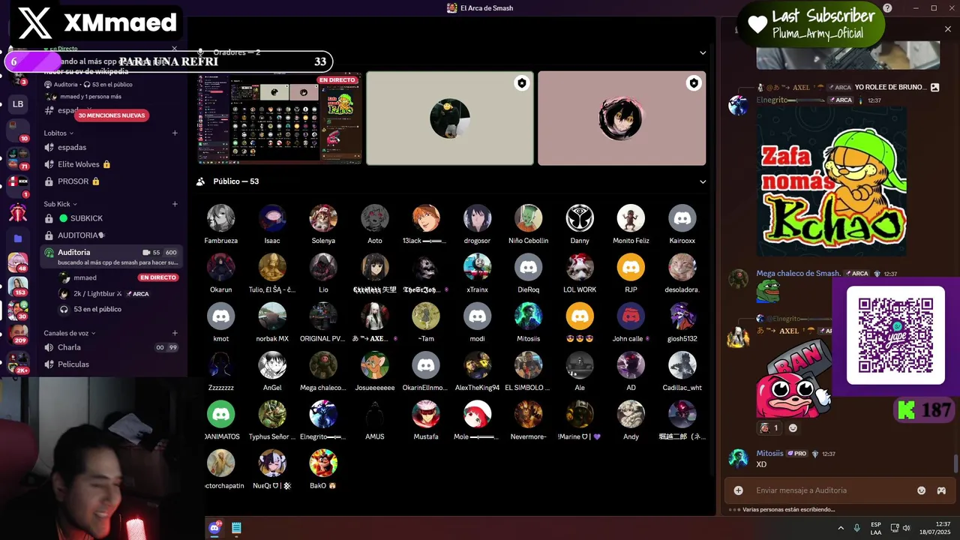960x540 pixels.
Task: Jump to 30 menciones nuevas
Action: tap(111, 115)
